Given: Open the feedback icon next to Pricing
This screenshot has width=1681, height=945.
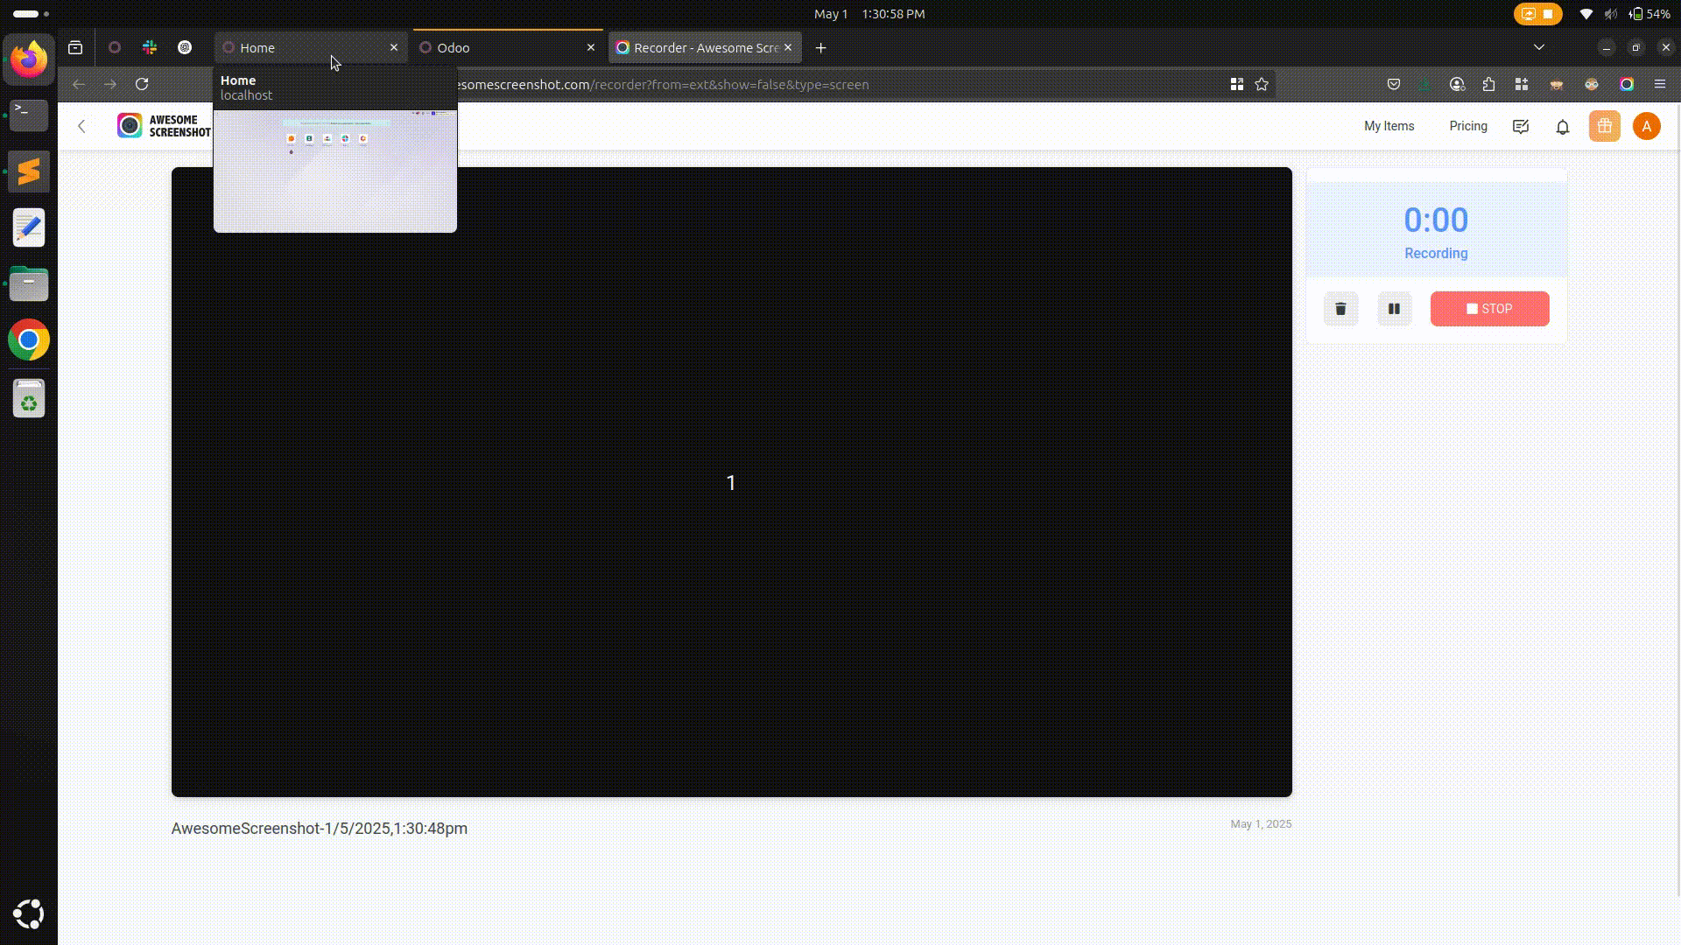Looking at the screenshot, I should tap(1521, 127).
